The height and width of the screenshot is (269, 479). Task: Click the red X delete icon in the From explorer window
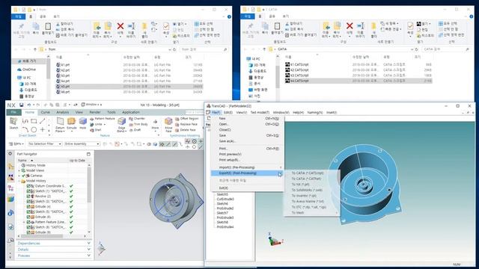[x=120, y=26]
